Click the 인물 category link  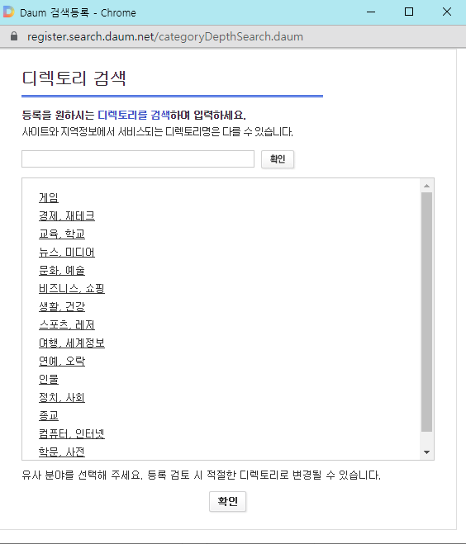[49, 379]
